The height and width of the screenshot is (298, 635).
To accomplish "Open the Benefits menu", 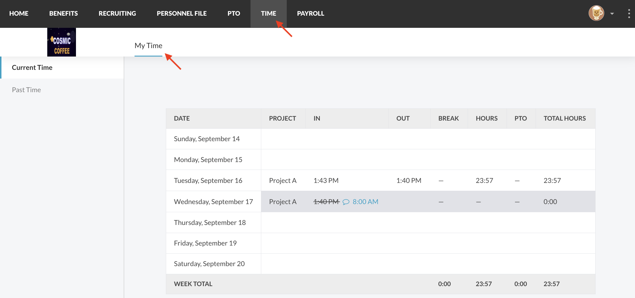I will point(63,14).
